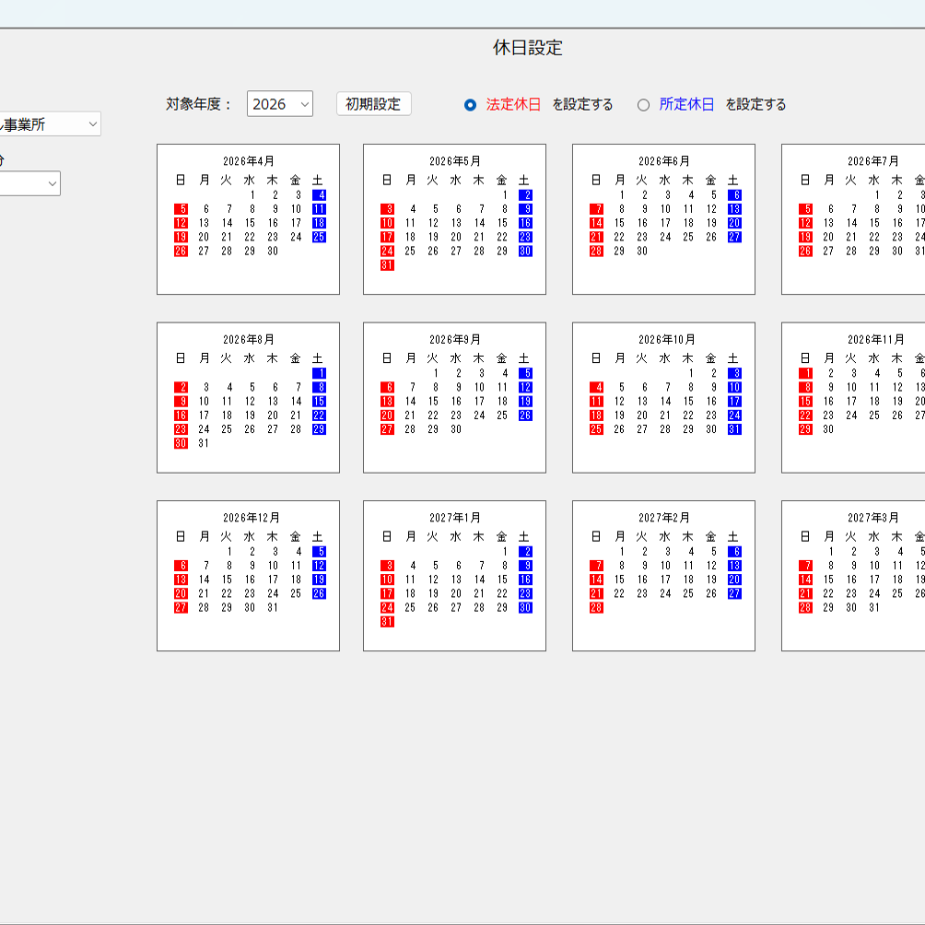Viewport: 925px width, 925px height.
Task: Open the dropdown below the 事業所 selector
Action: click(x=29, y=183)
